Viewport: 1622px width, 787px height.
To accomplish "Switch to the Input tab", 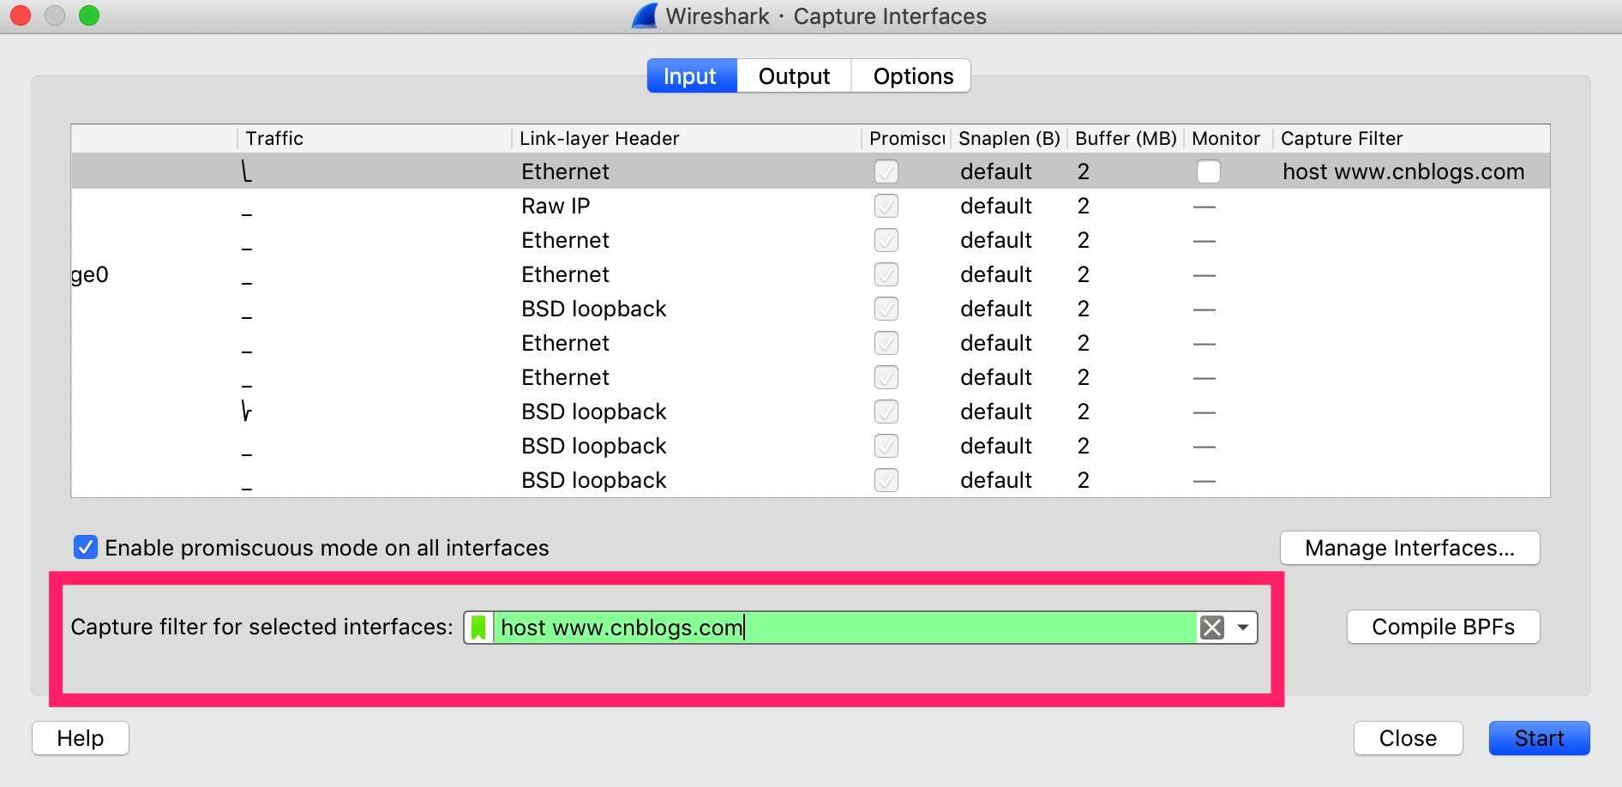I will [x=691, y=76].
